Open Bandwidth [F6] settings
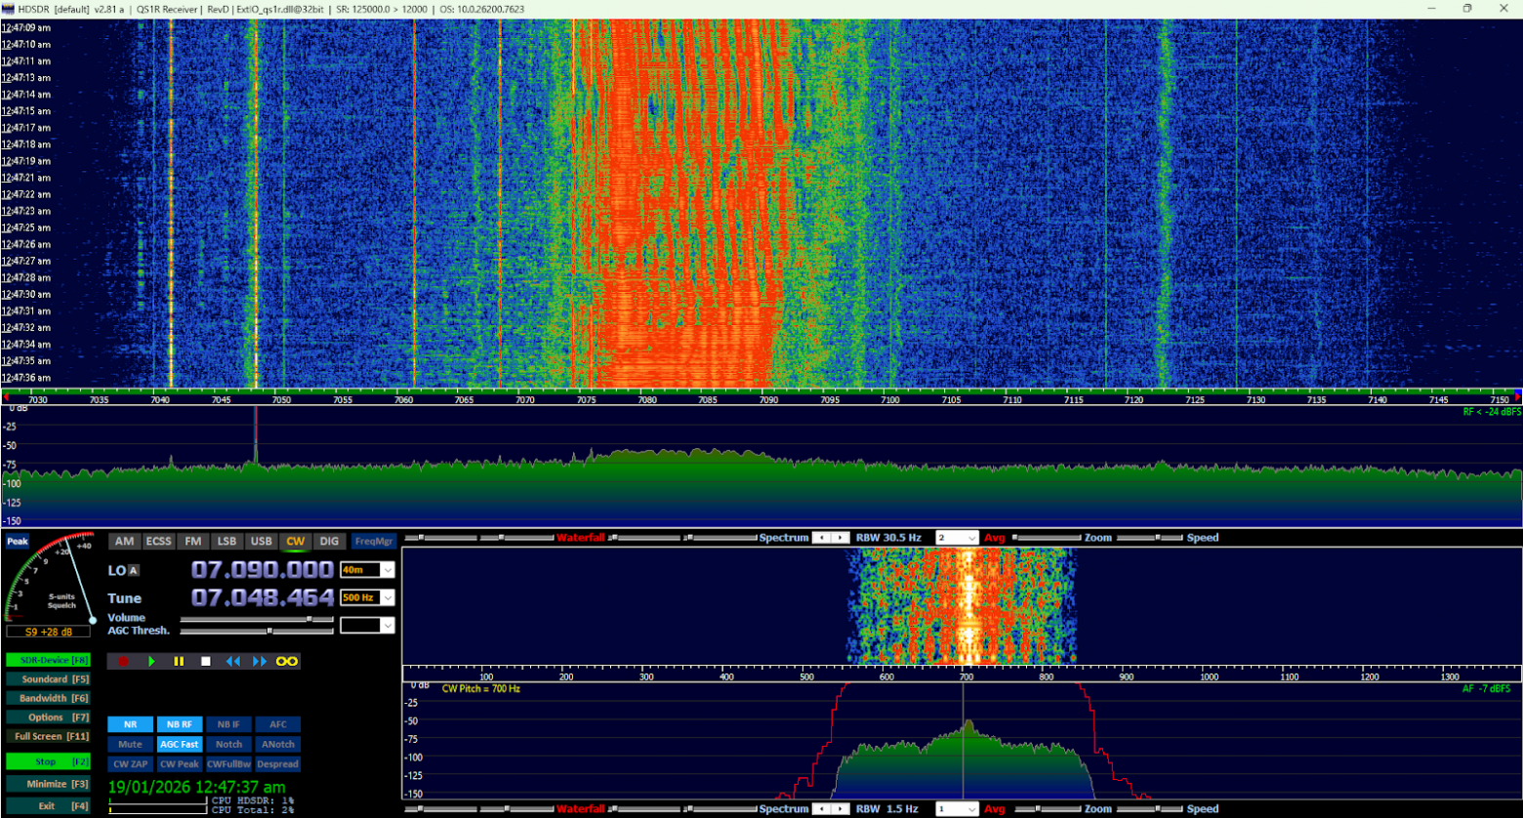The width and height of the screenshot is (1523, 818). (48, 699)
